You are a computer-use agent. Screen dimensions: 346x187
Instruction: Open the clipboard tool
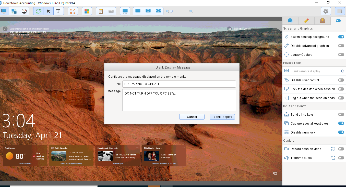[x=100, y=11]
